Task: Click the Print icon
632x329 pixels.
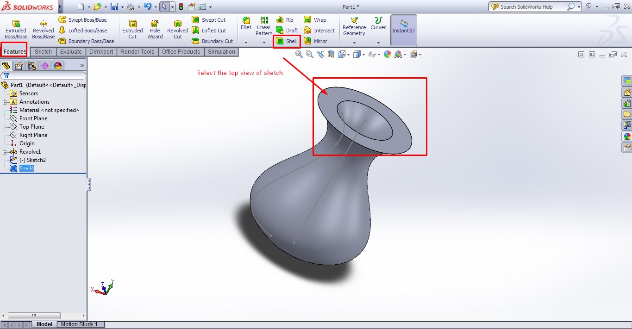Action: click(x=131, y=6)
